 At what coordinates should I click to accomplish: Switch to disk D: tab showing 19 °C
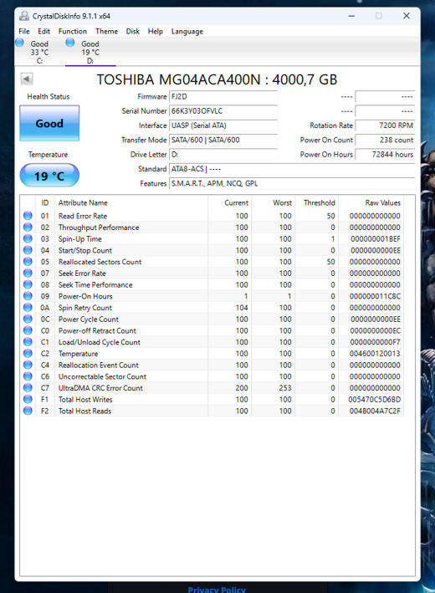coord(90,52)
